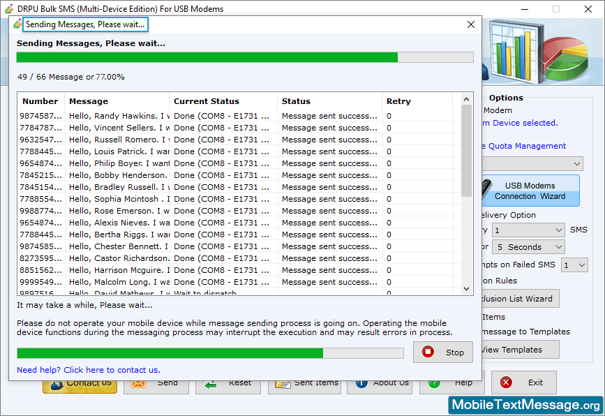Select the row for Bradley Russell message
The height and width of the screenshot is (416, 605).
(x=239, y=187)
